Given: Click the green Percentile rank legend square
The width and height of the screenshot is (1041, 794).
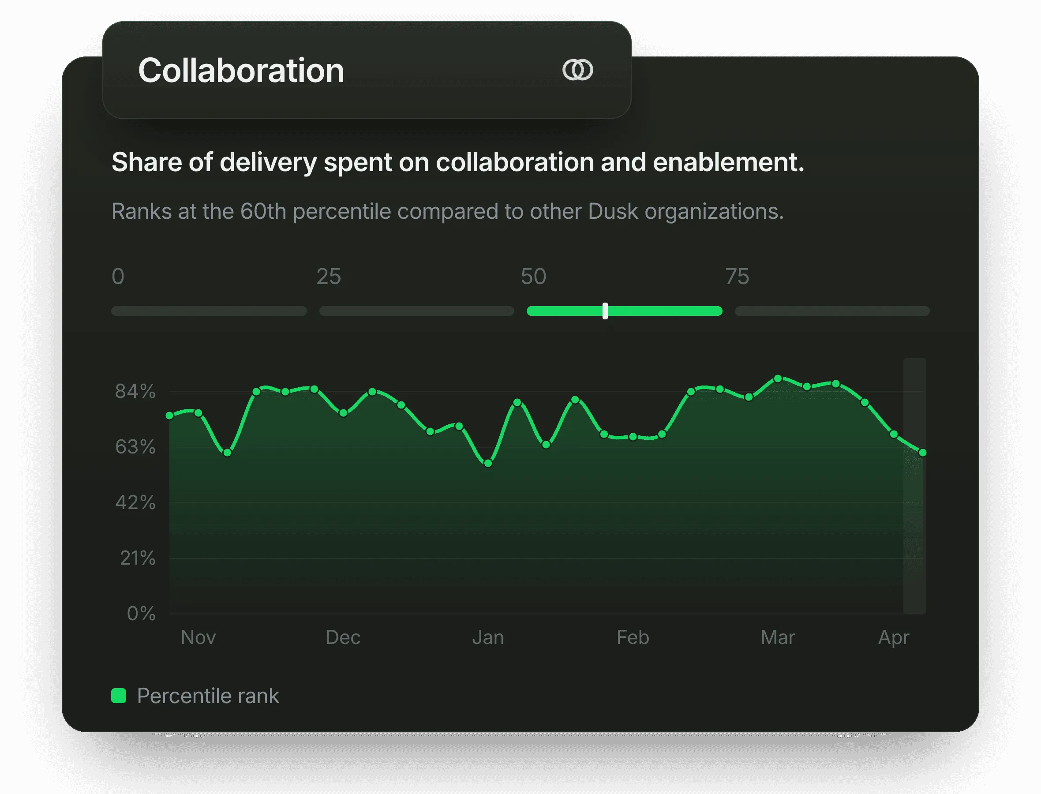Looking at the screenshot, I should point(119,696).
